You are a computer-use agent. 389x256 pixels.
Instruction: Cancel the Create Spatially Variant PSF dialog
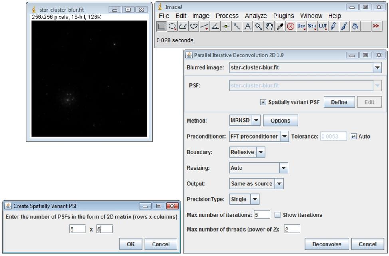coord(161,244)
